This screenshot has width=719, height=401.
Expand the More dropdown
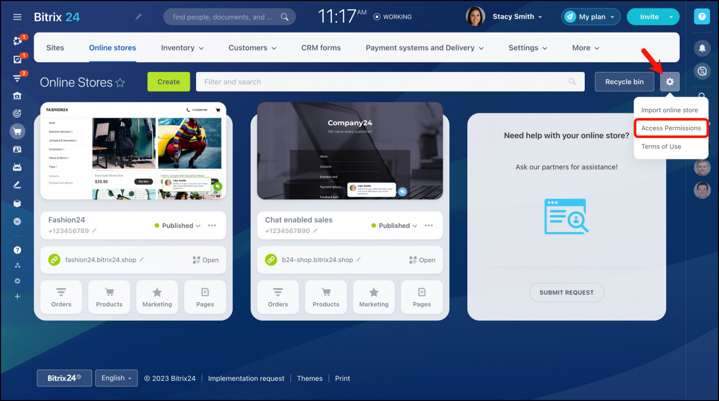[x=586, y=48]
